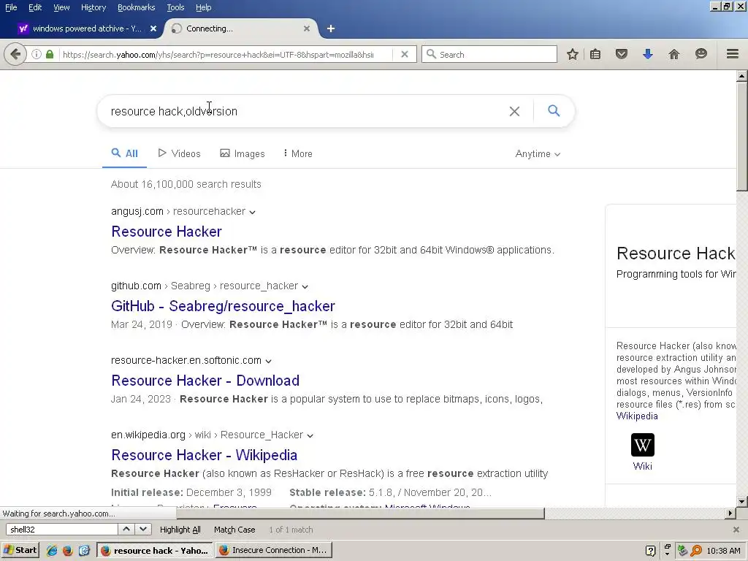Screen dimensions: 748x561
Task: Open 'Resource Hacker - Wikipedia' result
Action: coord(205,454)
